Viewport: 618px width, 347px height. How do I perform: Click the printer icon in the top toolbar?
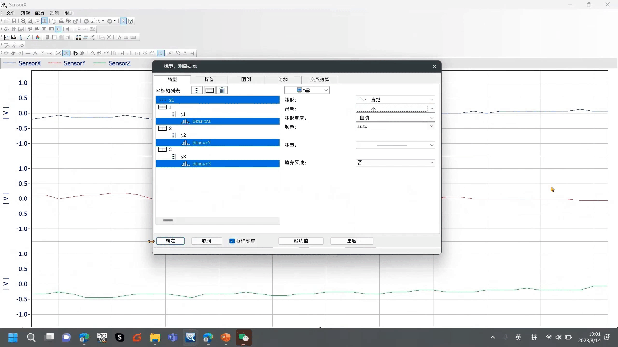pos(61,21)
